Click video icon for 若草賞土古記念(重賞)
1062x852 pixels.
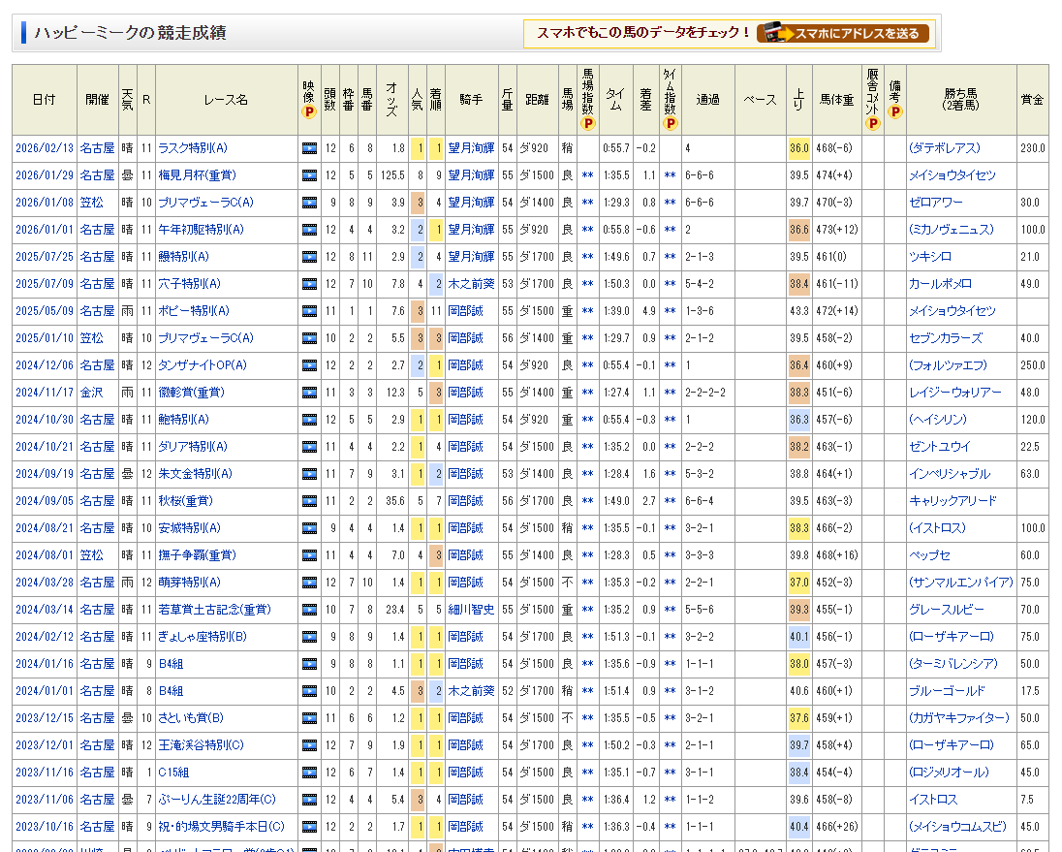pyautogui.click(x=309, y=610)
